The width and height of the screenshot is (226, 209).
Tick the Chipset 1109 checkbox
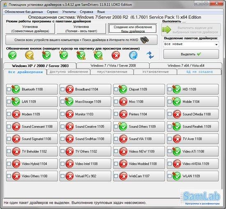116,89
